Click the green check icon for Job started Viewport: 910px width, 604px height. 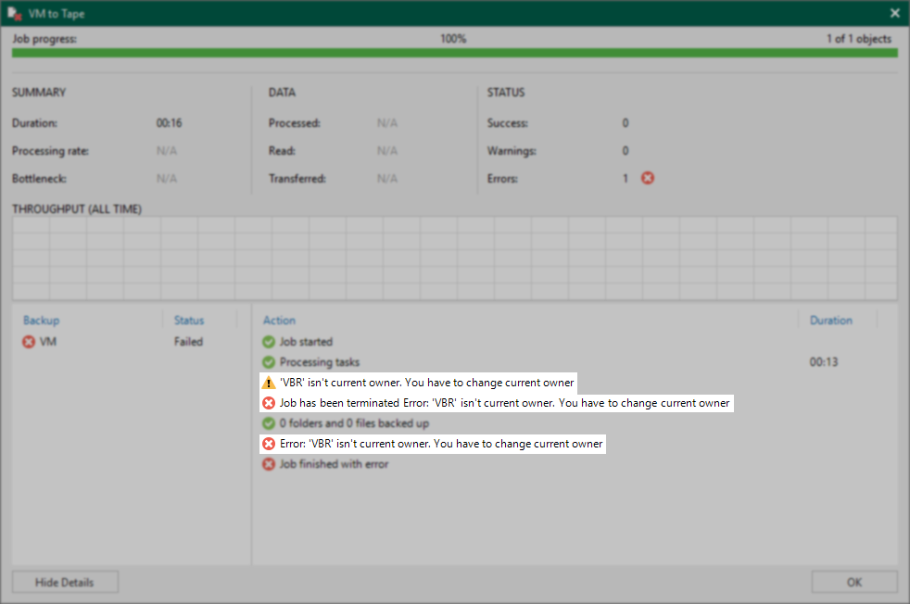[x=269, y=342]
